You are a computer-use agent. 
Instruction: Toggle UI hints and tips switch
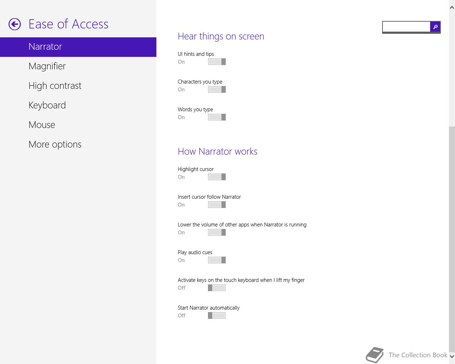pos(217,62)
